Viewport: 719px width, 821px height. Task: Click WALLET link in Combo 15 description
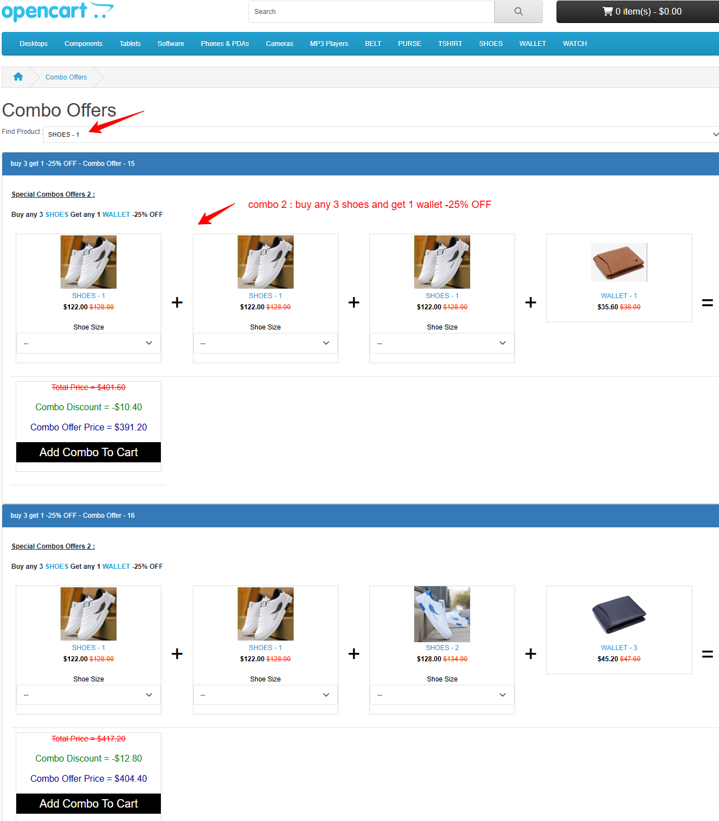pos(116,215)
